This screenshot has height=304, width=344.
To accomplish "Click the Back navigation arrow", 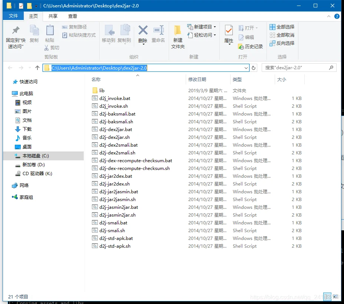I will (10, 68).
